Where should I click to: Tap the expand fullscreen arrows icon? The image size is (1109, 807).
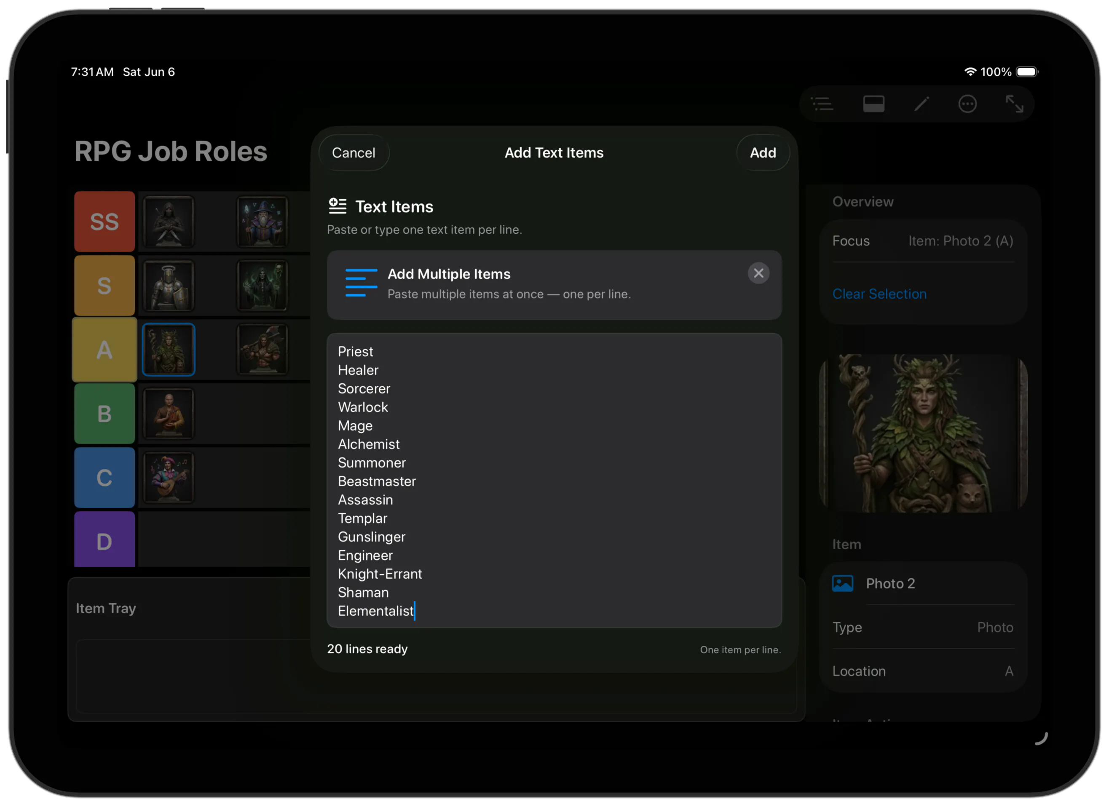(1014, 104)
